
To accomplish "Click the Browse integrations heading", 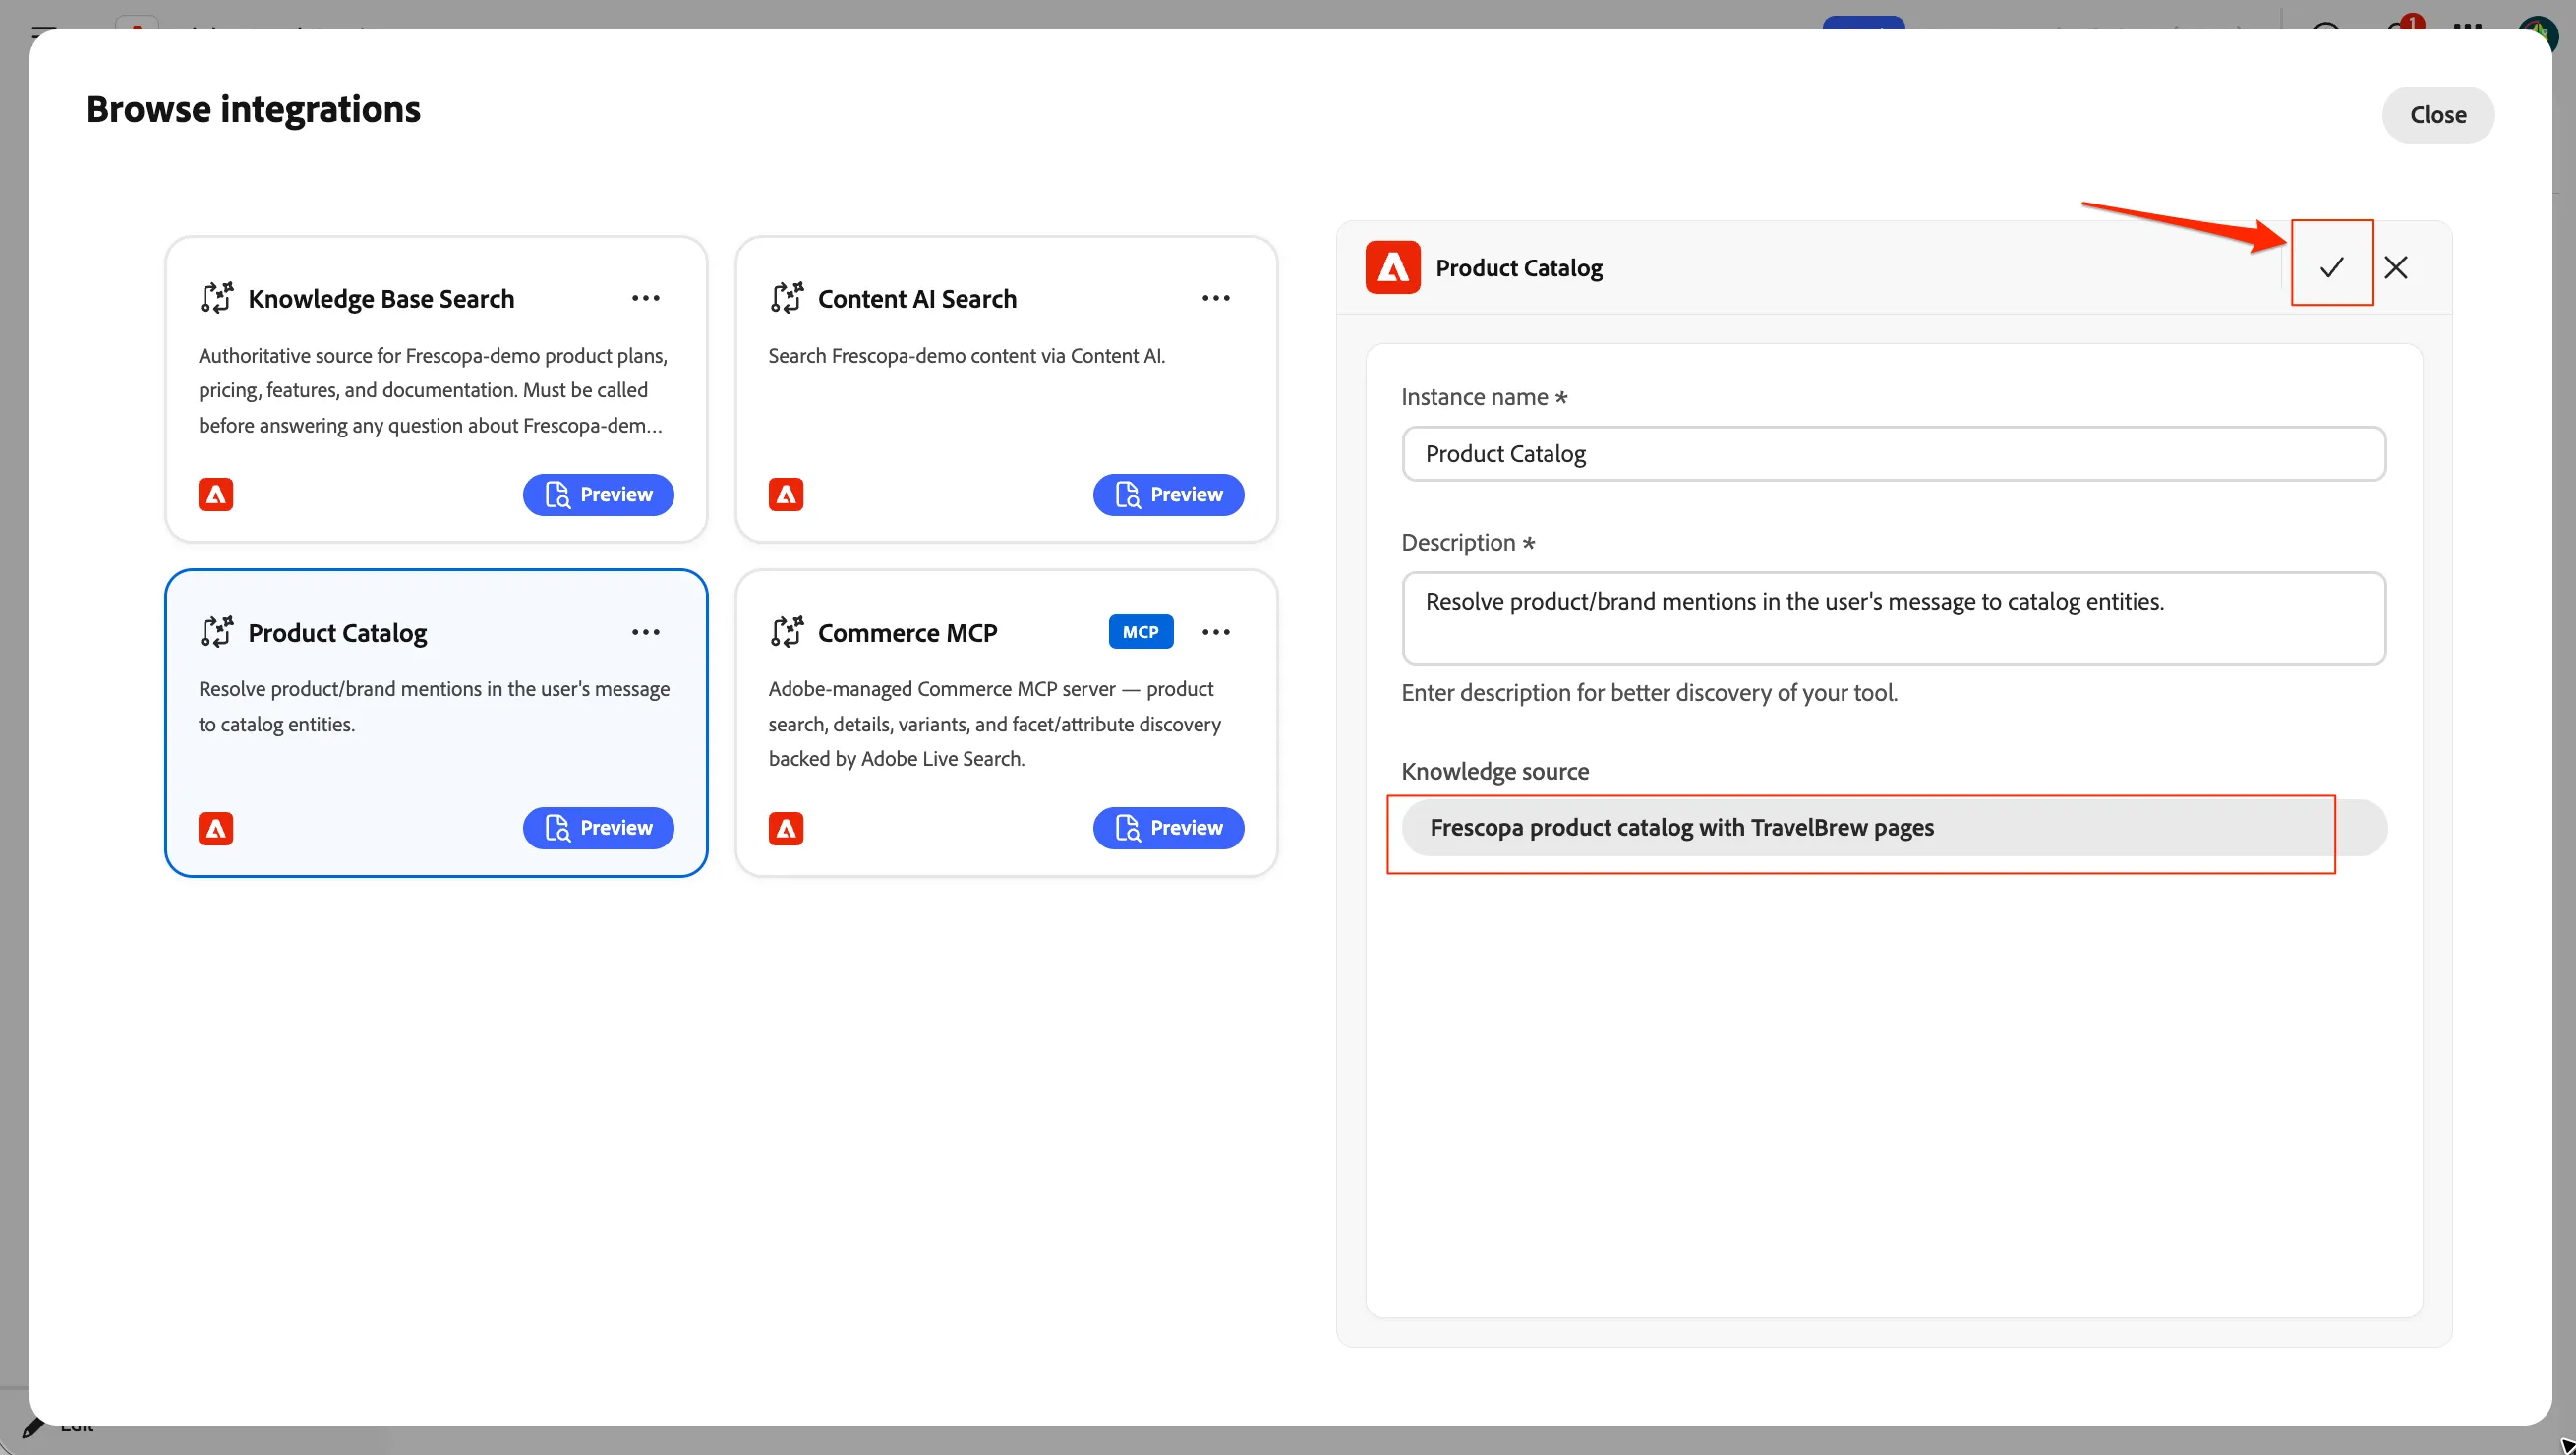I will click(x=253, y=109).
